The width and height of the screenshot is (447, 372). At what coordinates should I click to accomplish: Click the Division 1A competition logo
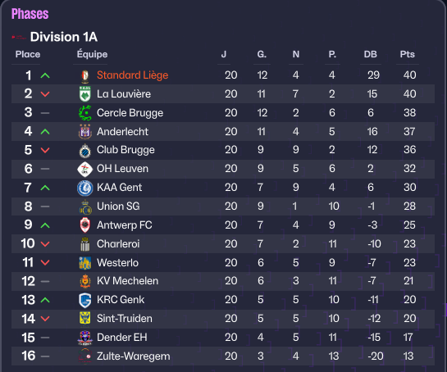point(19,37)
